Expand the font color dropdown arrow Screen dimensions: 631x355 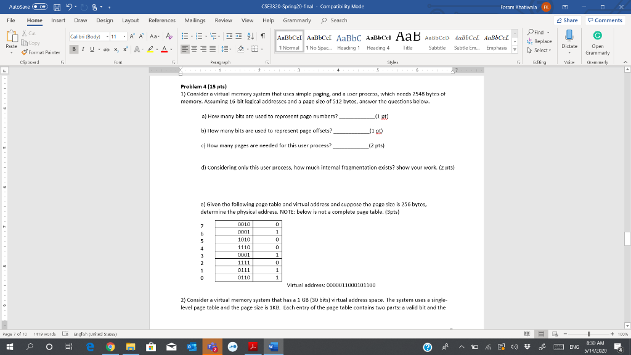[171, 49]
